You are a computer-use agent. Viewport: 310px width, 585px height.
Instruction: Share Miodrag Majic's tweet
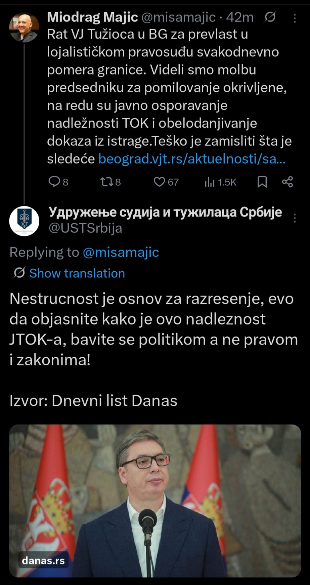[x=287, y=182]
